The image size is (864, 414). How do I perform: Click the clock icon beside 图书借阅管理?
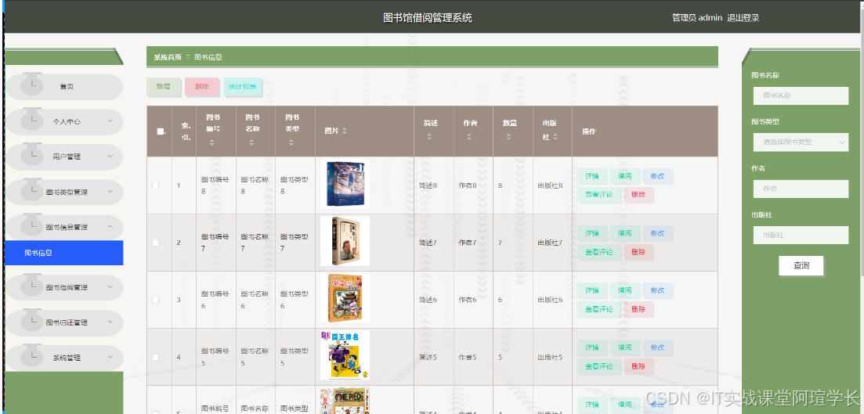pyautogui.click(x=32, y=285)
